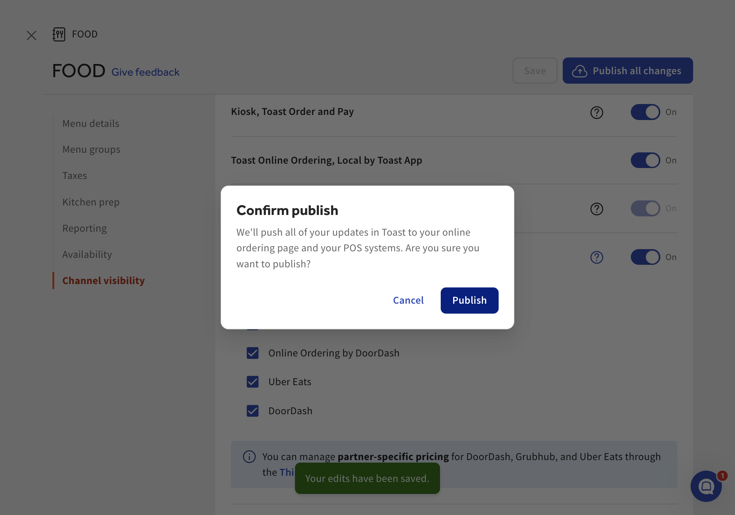Toggle the On switch beside the blue help icon
735x515 pixels.
(x=645, y=257)
